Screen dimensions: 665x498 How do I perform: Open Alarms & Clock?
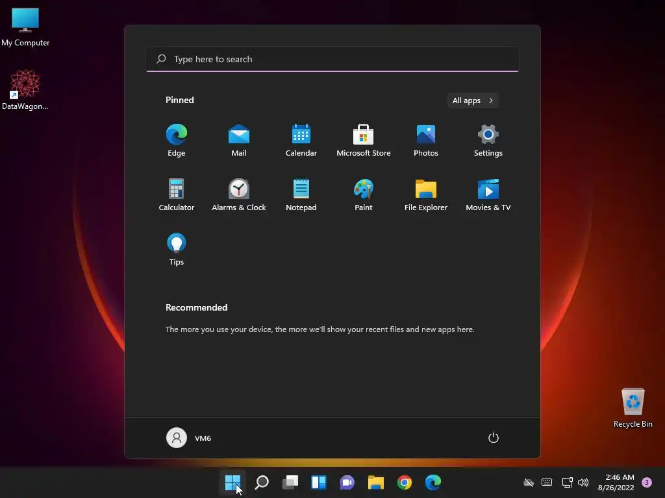(x=239, y=195)
